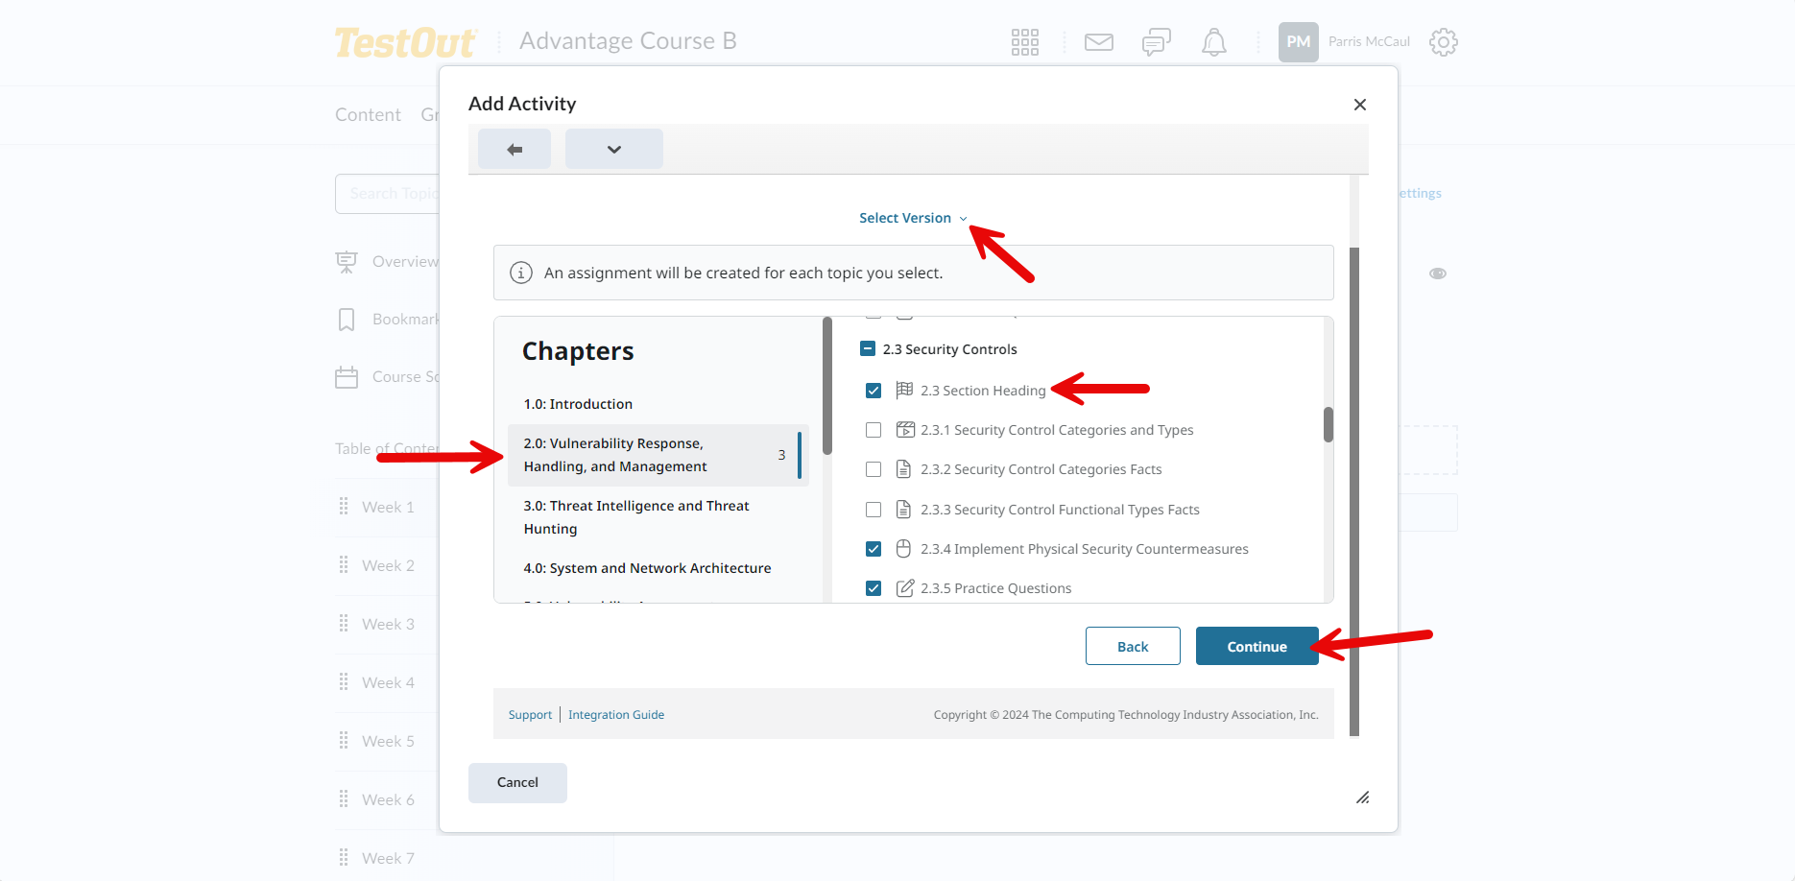
Task: Select chapter 2.0: Vulnerability Response, Handling, and Management
Action: click(658, 455)
